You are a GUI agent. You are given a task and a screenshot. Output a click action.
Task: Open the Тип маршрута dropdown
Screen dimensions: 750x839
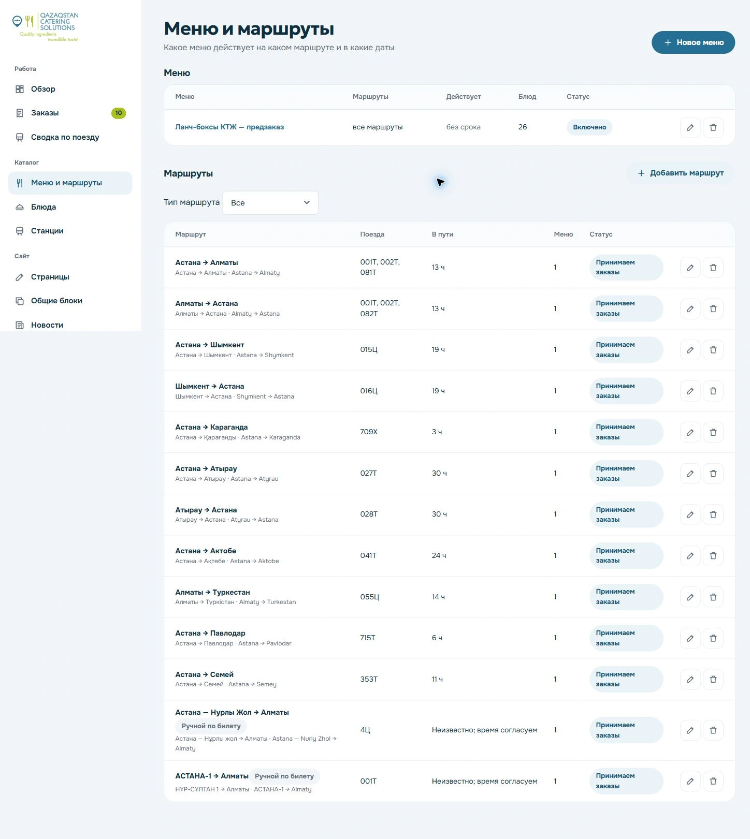tap(270, 203)
